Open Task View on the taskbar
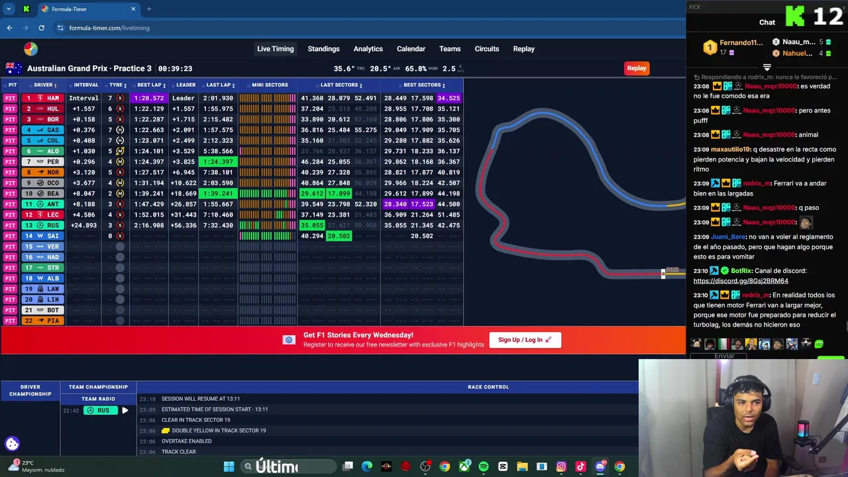The image size is (848, 477). click(348, 466)
